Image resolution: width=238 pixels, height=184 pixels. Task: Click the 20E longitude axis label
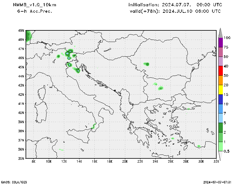tap(125, 162)
